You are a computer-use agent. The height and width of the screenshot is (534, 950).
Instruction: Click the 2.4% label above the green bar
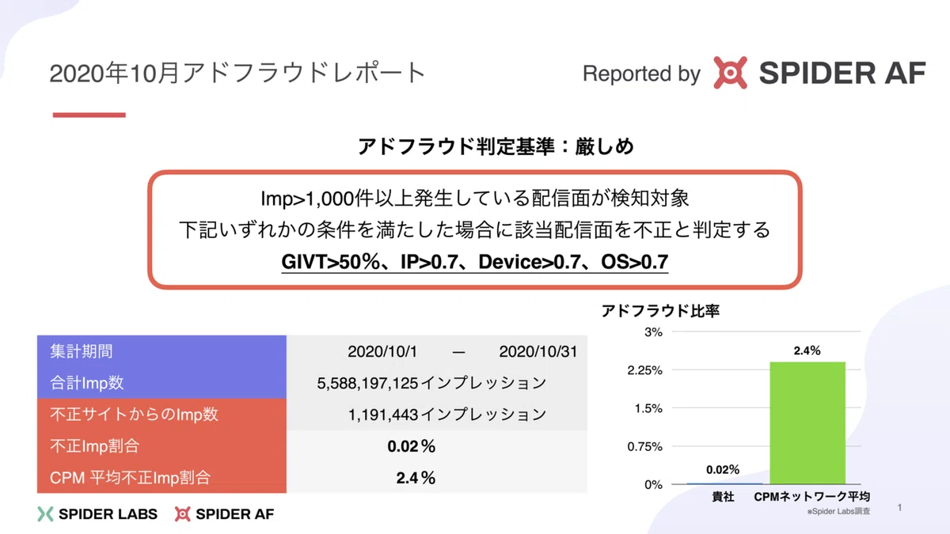(x=807, y=350)
